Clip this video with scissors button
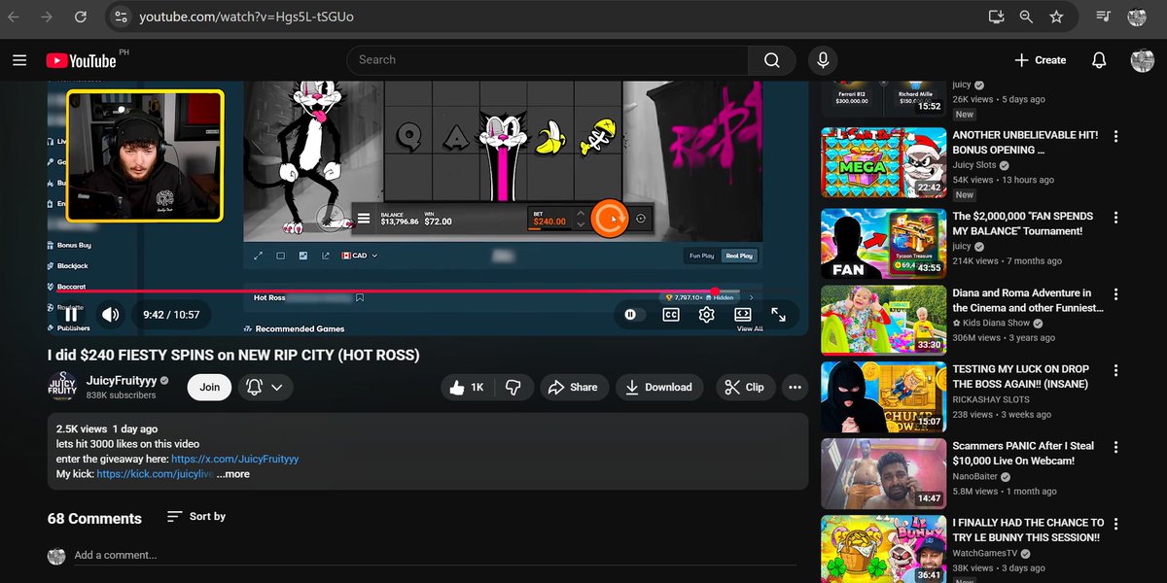Image resolution: width=1167 pixels, height=583 pixels. pyautogui.click(x=745, y=387)
